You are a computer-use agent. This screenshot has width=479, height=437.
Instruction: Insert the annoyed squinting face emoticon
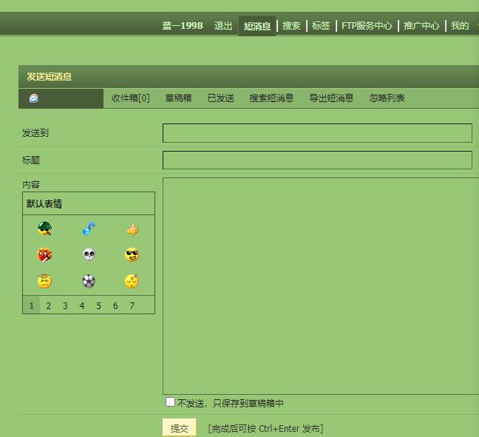point(44,281)
